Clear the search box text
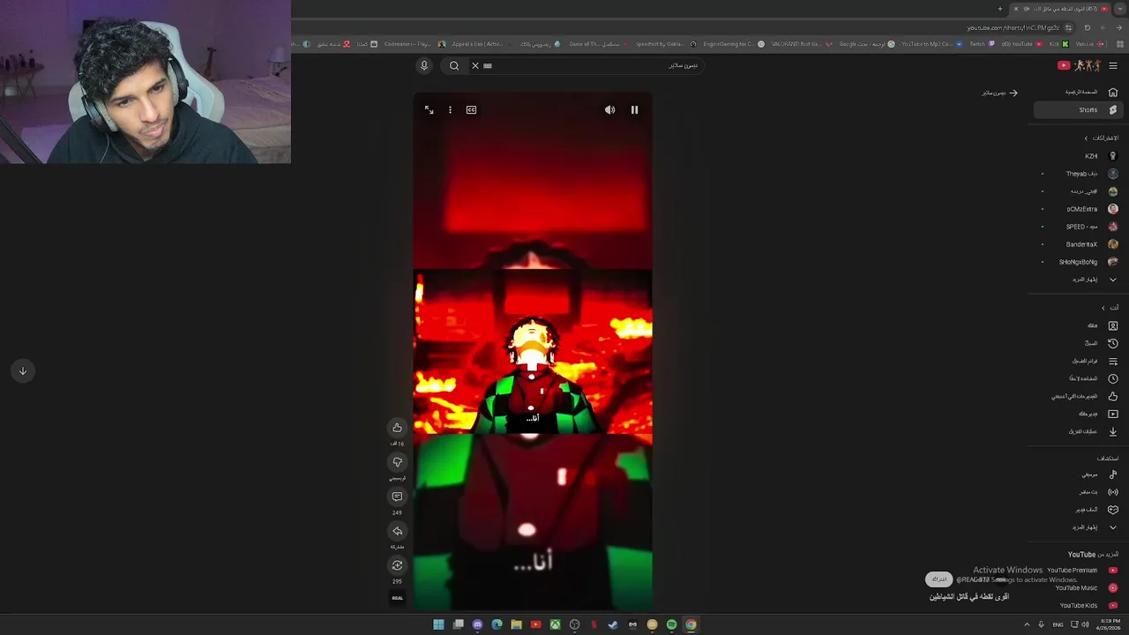 (475, 65)
